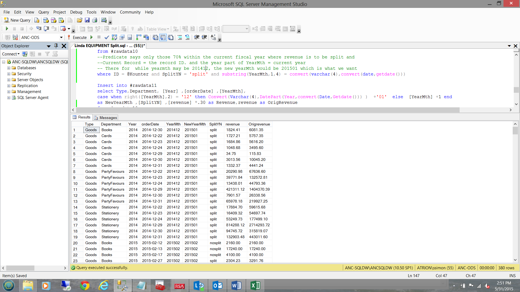Click the Save disk icon

click(87, 20)
